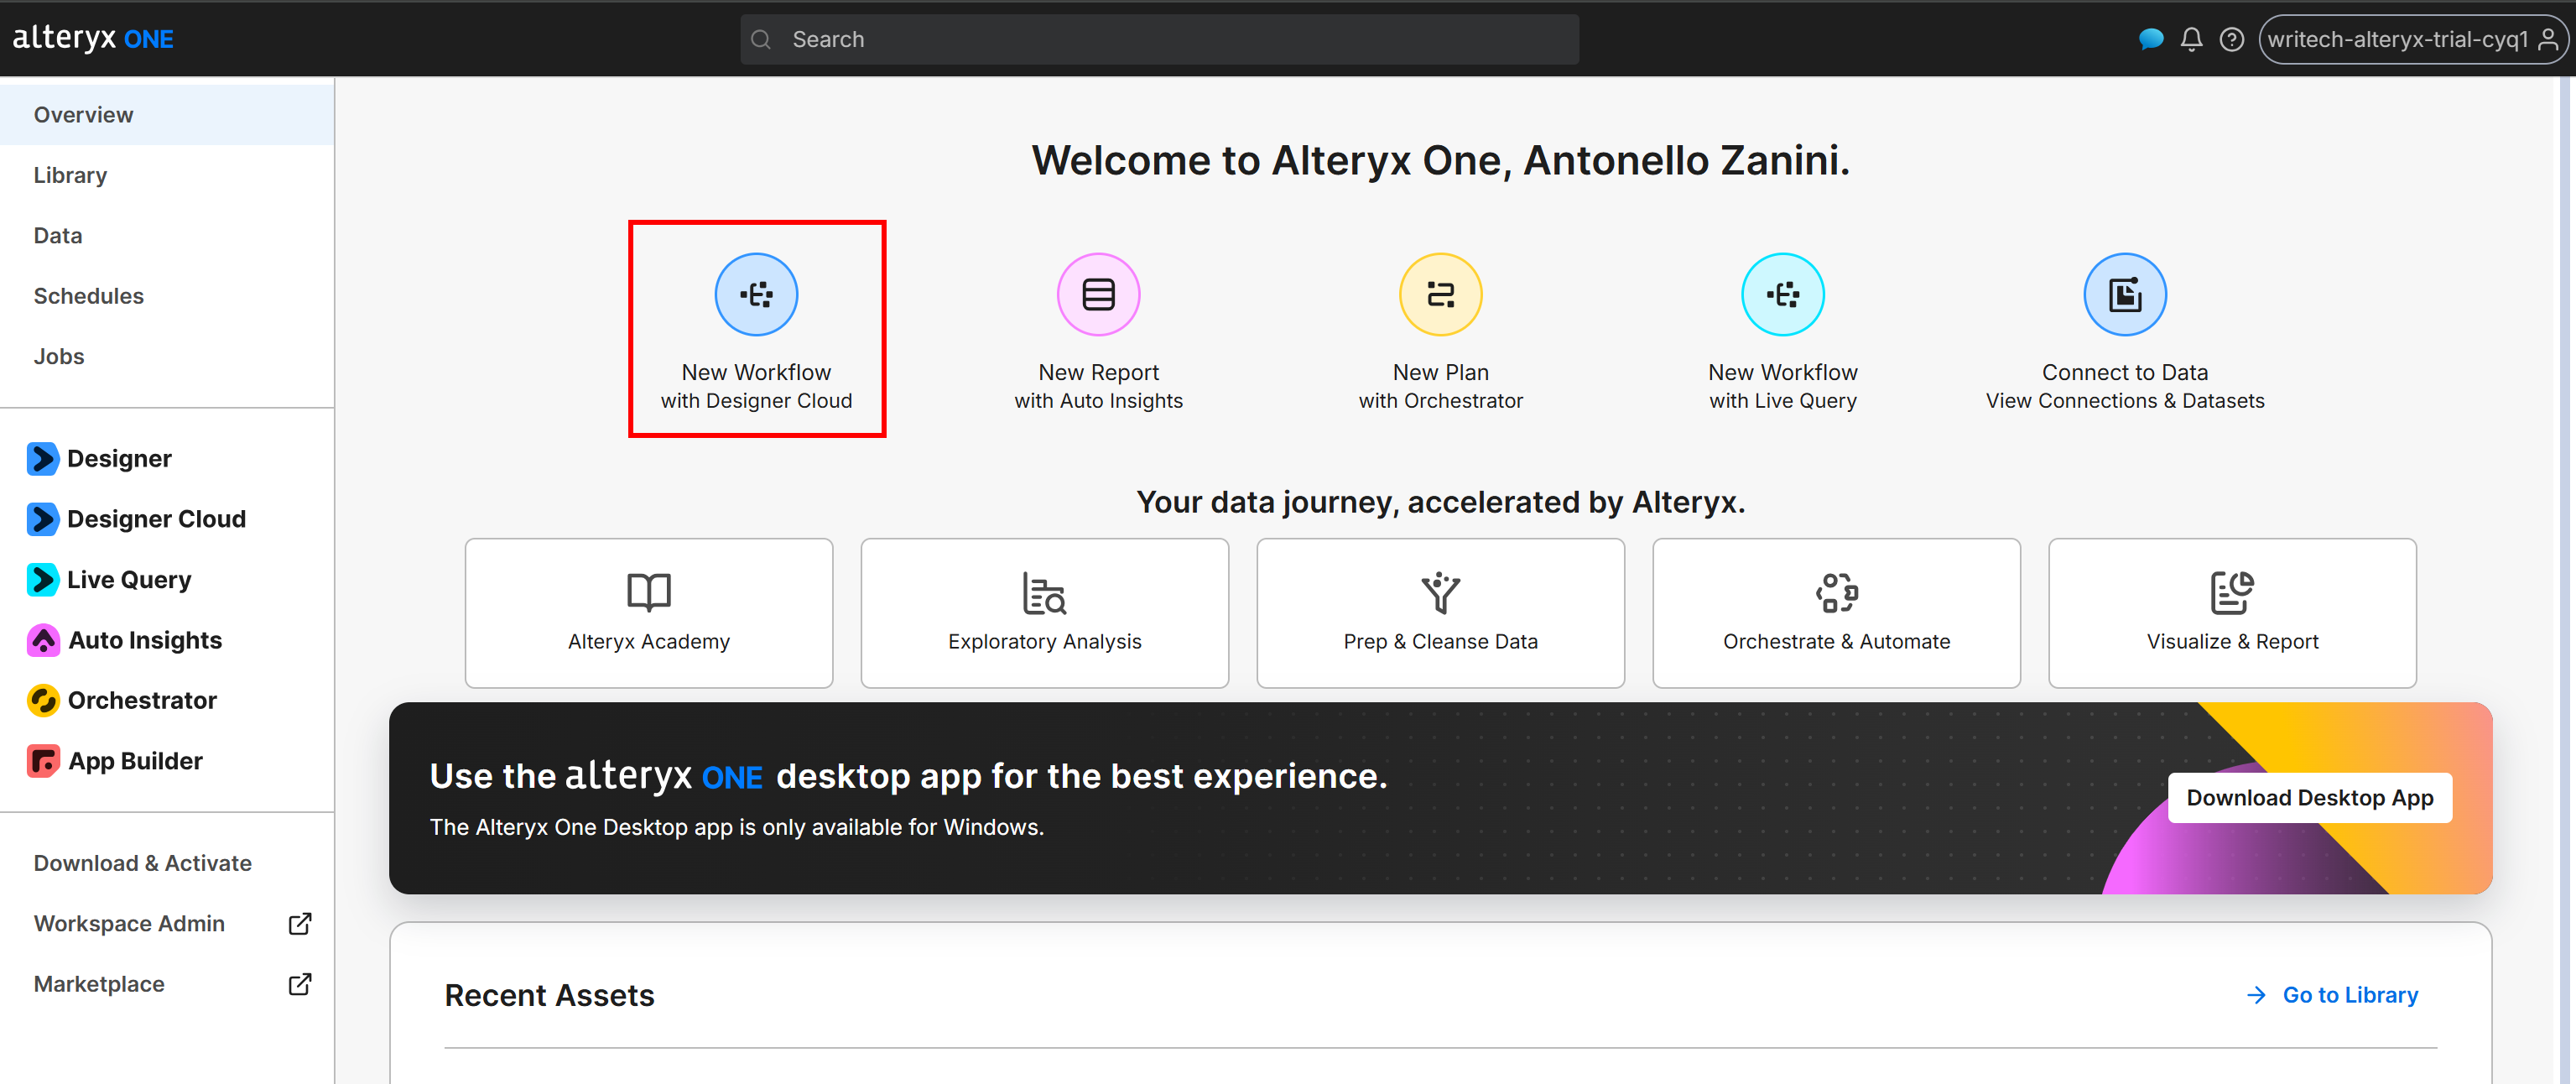
Task: Click the Orchestrate & Automate icon
Action: 1836,592
